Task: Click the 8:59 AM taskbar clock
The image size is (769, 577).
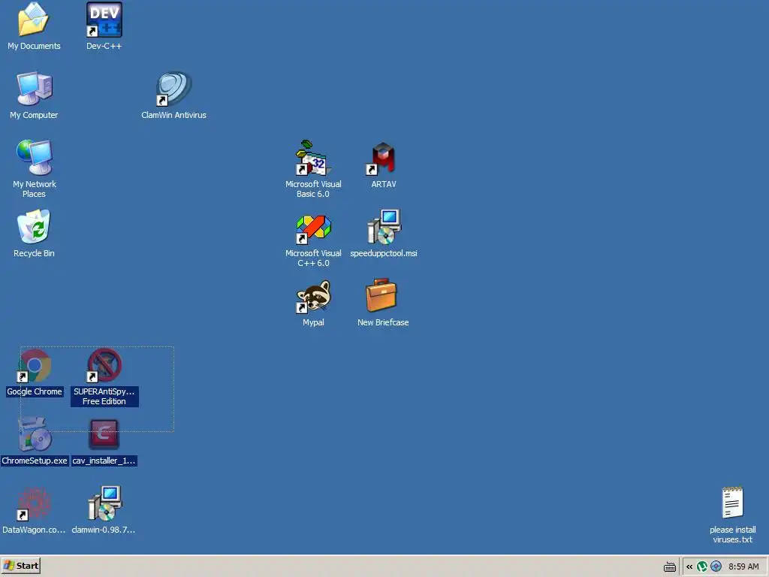Action: [743, 566]
